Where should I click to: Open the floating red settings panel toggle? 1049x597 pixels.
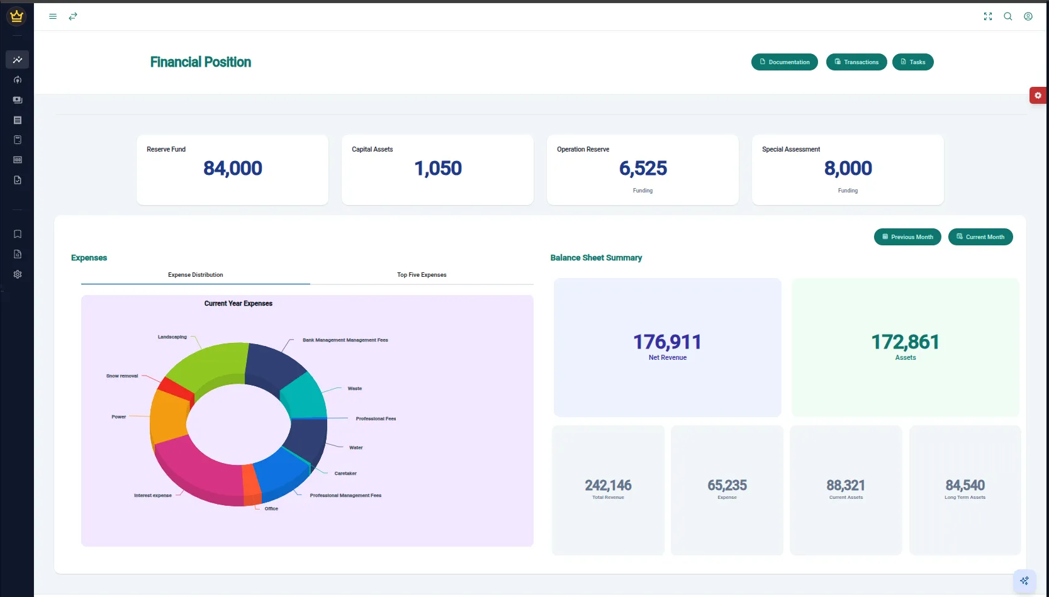[x=1038, y=95]
